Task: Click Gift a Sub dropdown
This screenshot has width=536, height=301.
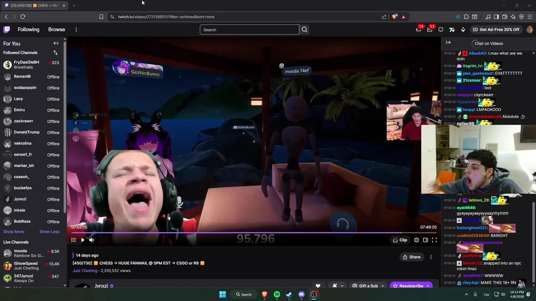Action: coord(367,286)
